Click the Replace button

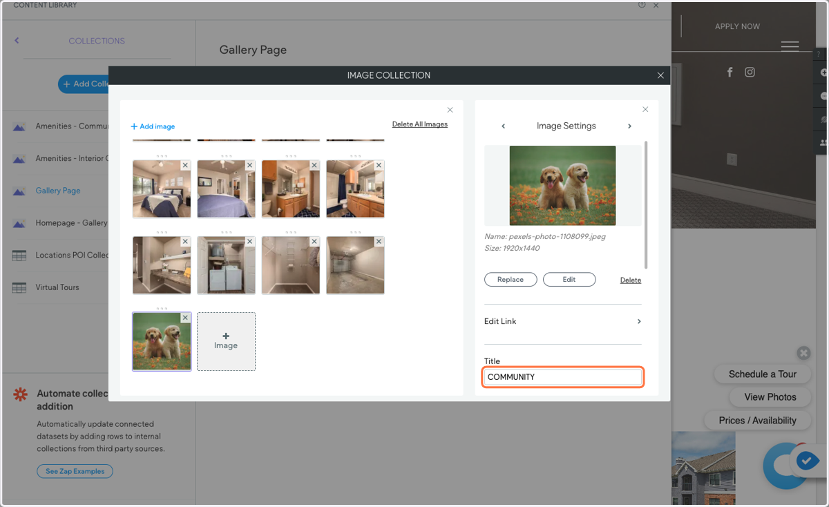coord(511,280)
